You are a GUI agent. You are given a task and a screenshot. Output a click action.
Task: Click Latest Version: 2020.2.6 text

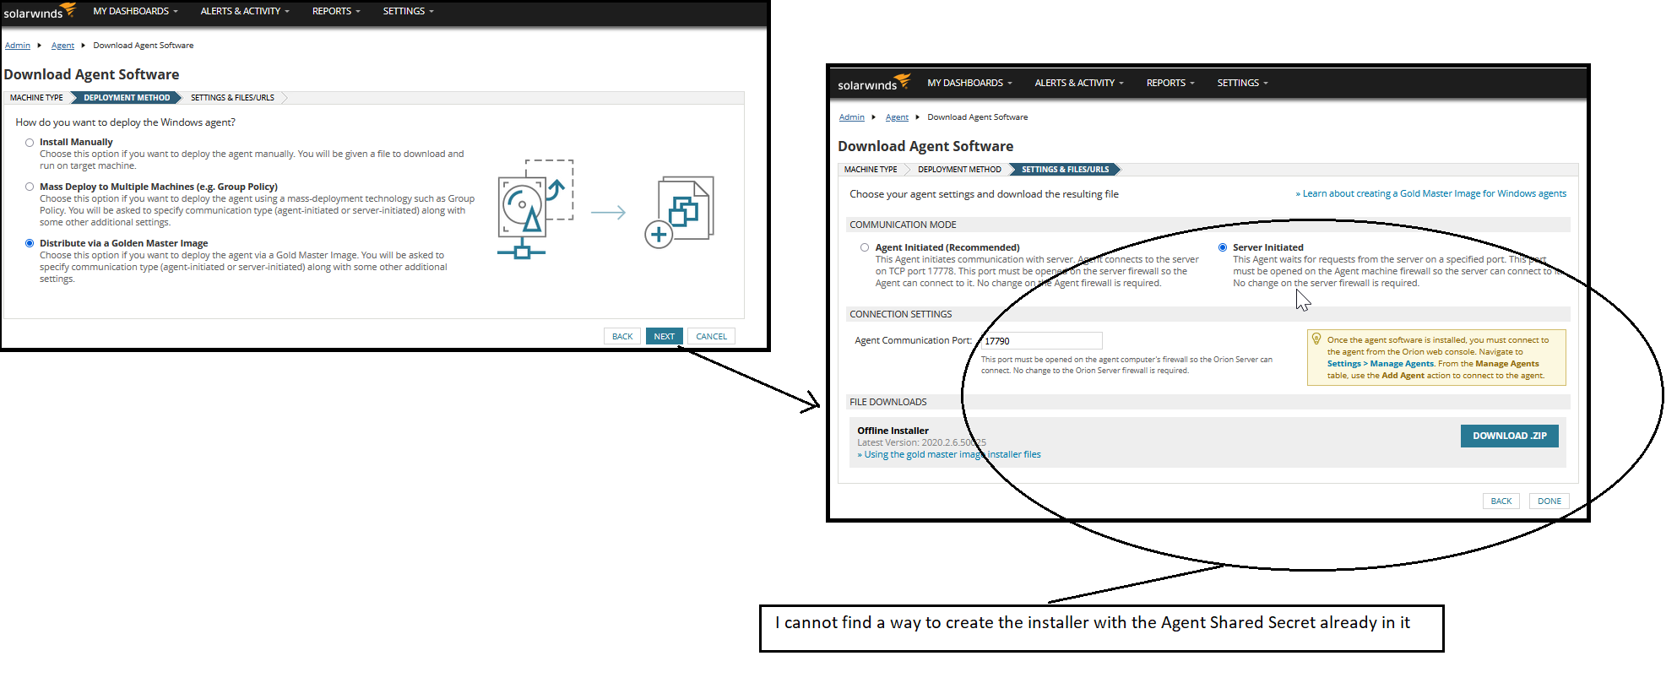point(921,442)
